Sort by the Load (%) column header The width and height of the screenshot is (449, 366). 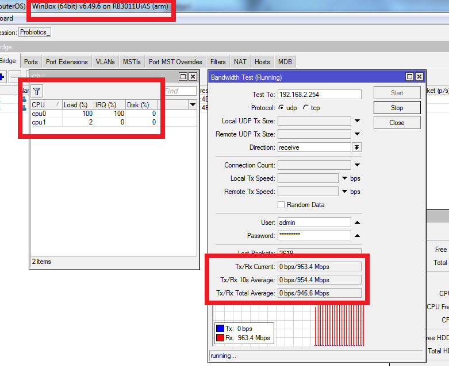click(x=78, y=105)
